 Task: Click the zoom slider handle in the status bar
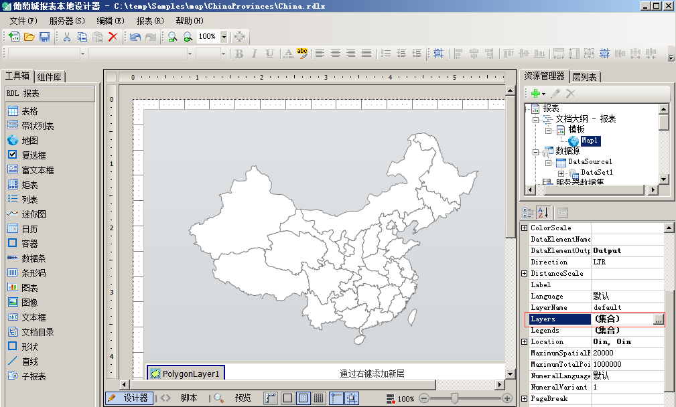click(x=455, y=398)
